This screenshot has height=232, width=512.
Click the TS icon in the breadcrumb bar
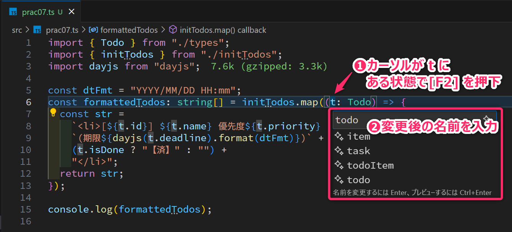click(37, 30)
